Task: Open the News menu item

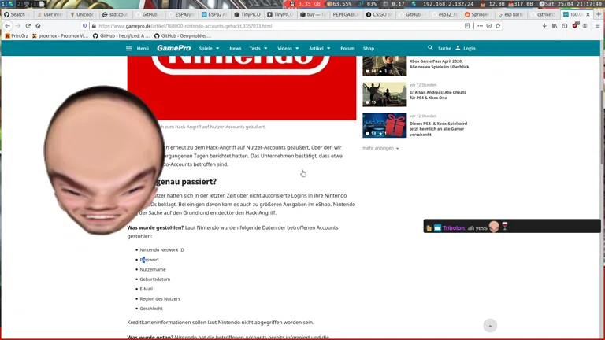Action: coord(235,49)
